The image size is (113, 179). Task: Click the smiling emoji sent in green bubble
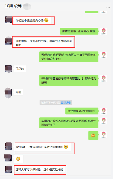coord(93,136)
